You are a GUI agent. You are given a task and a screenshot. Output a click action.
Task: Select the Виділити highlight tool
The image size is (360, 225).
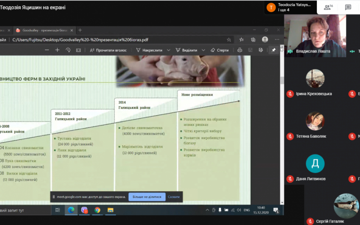[x=186, y=50]
